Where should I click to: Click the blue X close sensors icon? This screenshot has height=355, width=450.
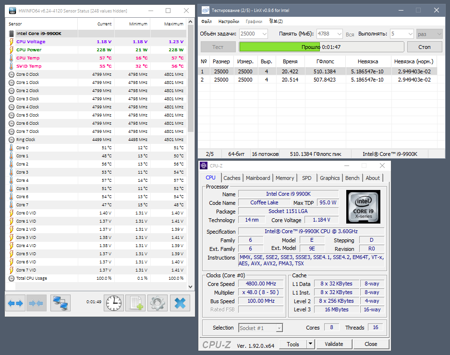[x=180, y=303]
